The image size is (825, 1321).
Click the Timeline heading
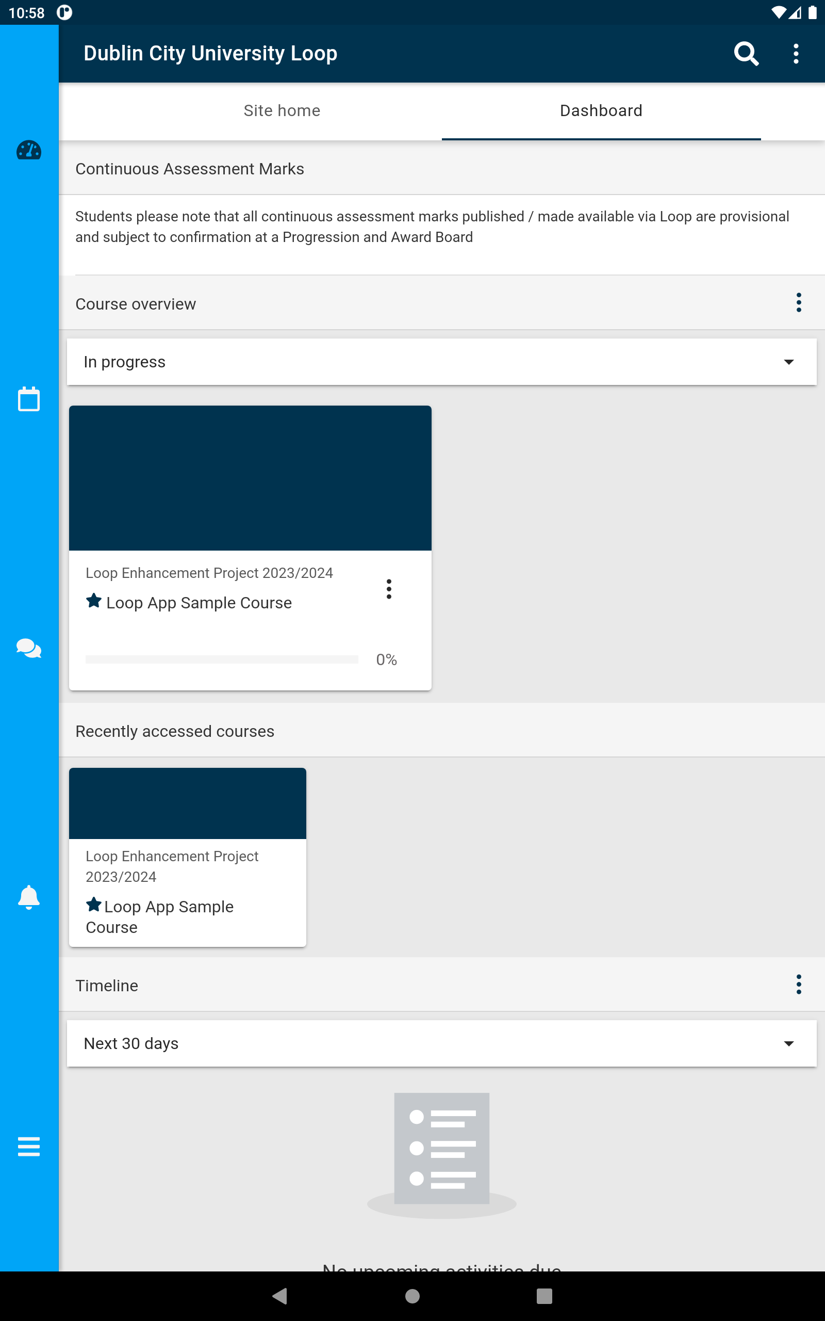[x=107, y=986]
